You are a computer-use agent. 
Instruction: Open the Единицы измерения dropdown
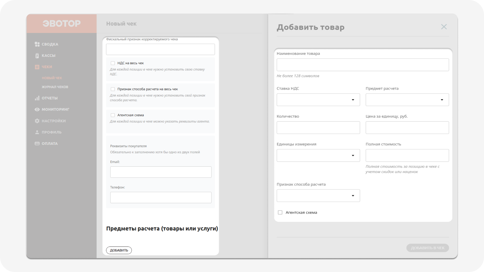click(353, 155)
